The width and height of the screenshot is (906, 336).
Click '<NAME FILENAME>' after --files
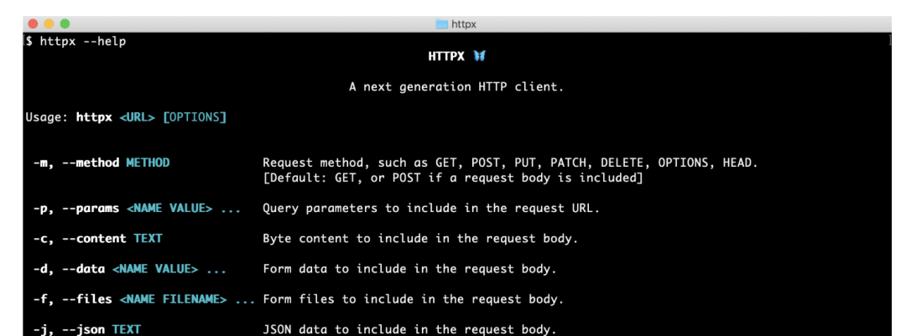pyautogui.click(x=173, y=300)
